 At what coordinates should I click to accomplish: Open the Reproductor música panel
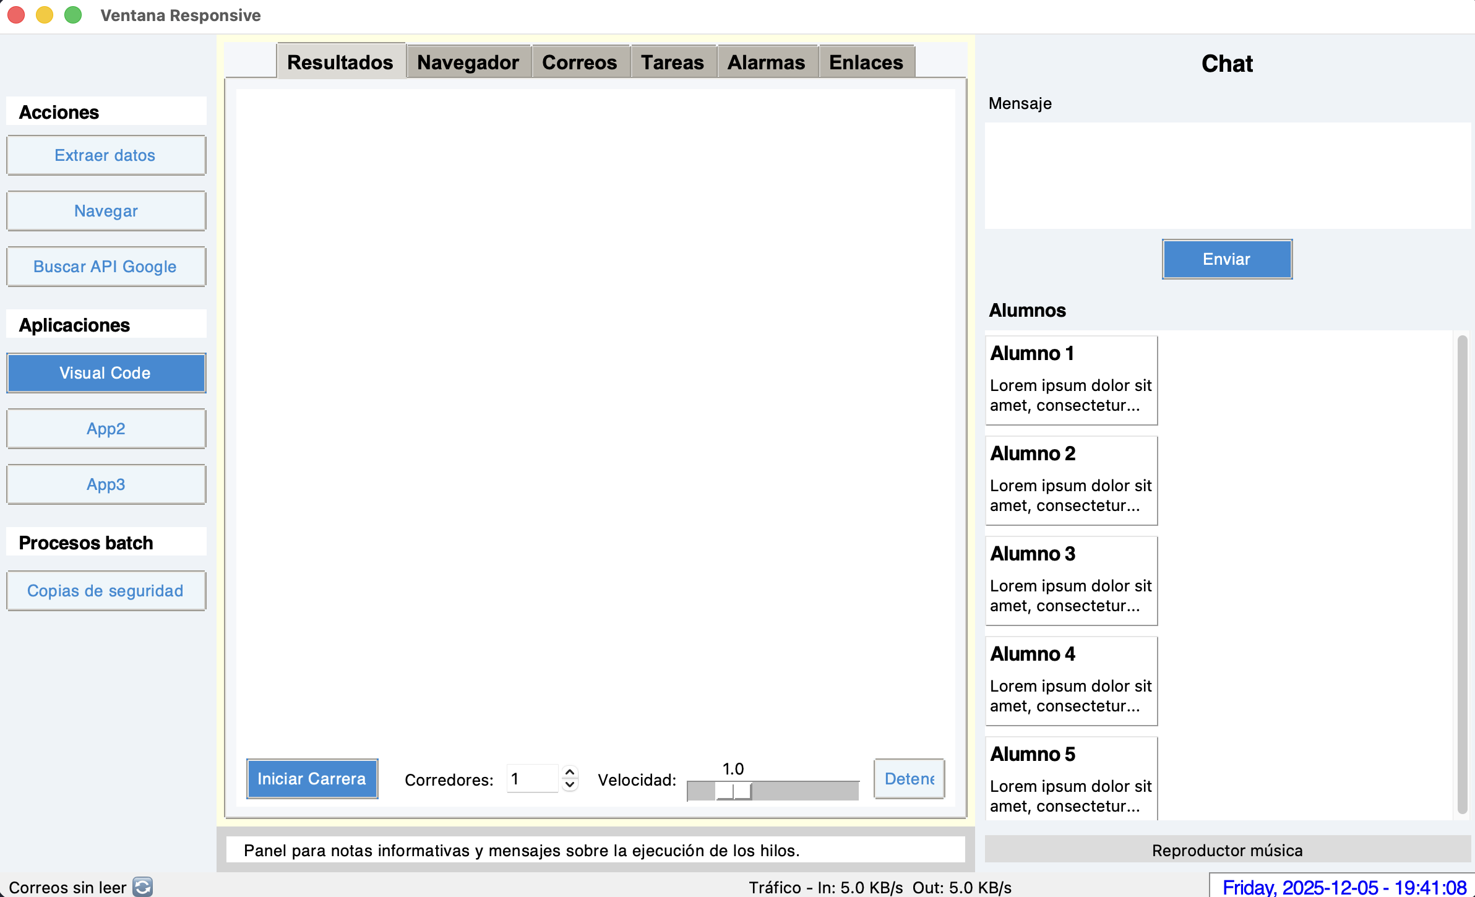(x=1228, y=850)
